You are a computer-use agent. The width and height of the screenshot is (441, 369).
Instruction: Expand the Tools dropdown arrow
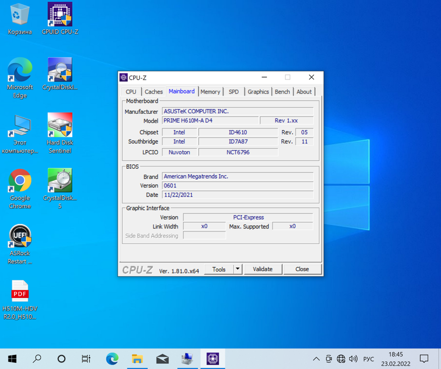tap(238, 269)
